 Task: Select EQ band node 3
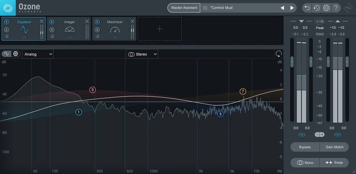93,90
